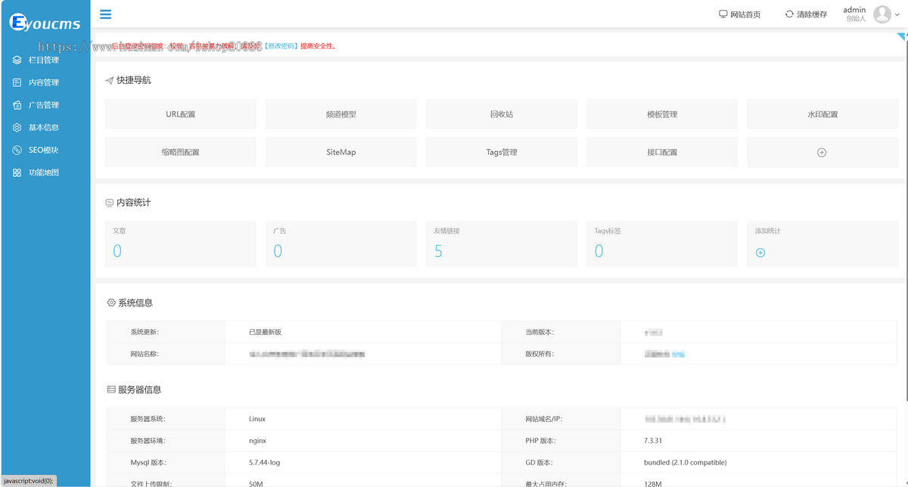Click the 功能地图 grid icon
908x487 pixels.
(17, 172)
